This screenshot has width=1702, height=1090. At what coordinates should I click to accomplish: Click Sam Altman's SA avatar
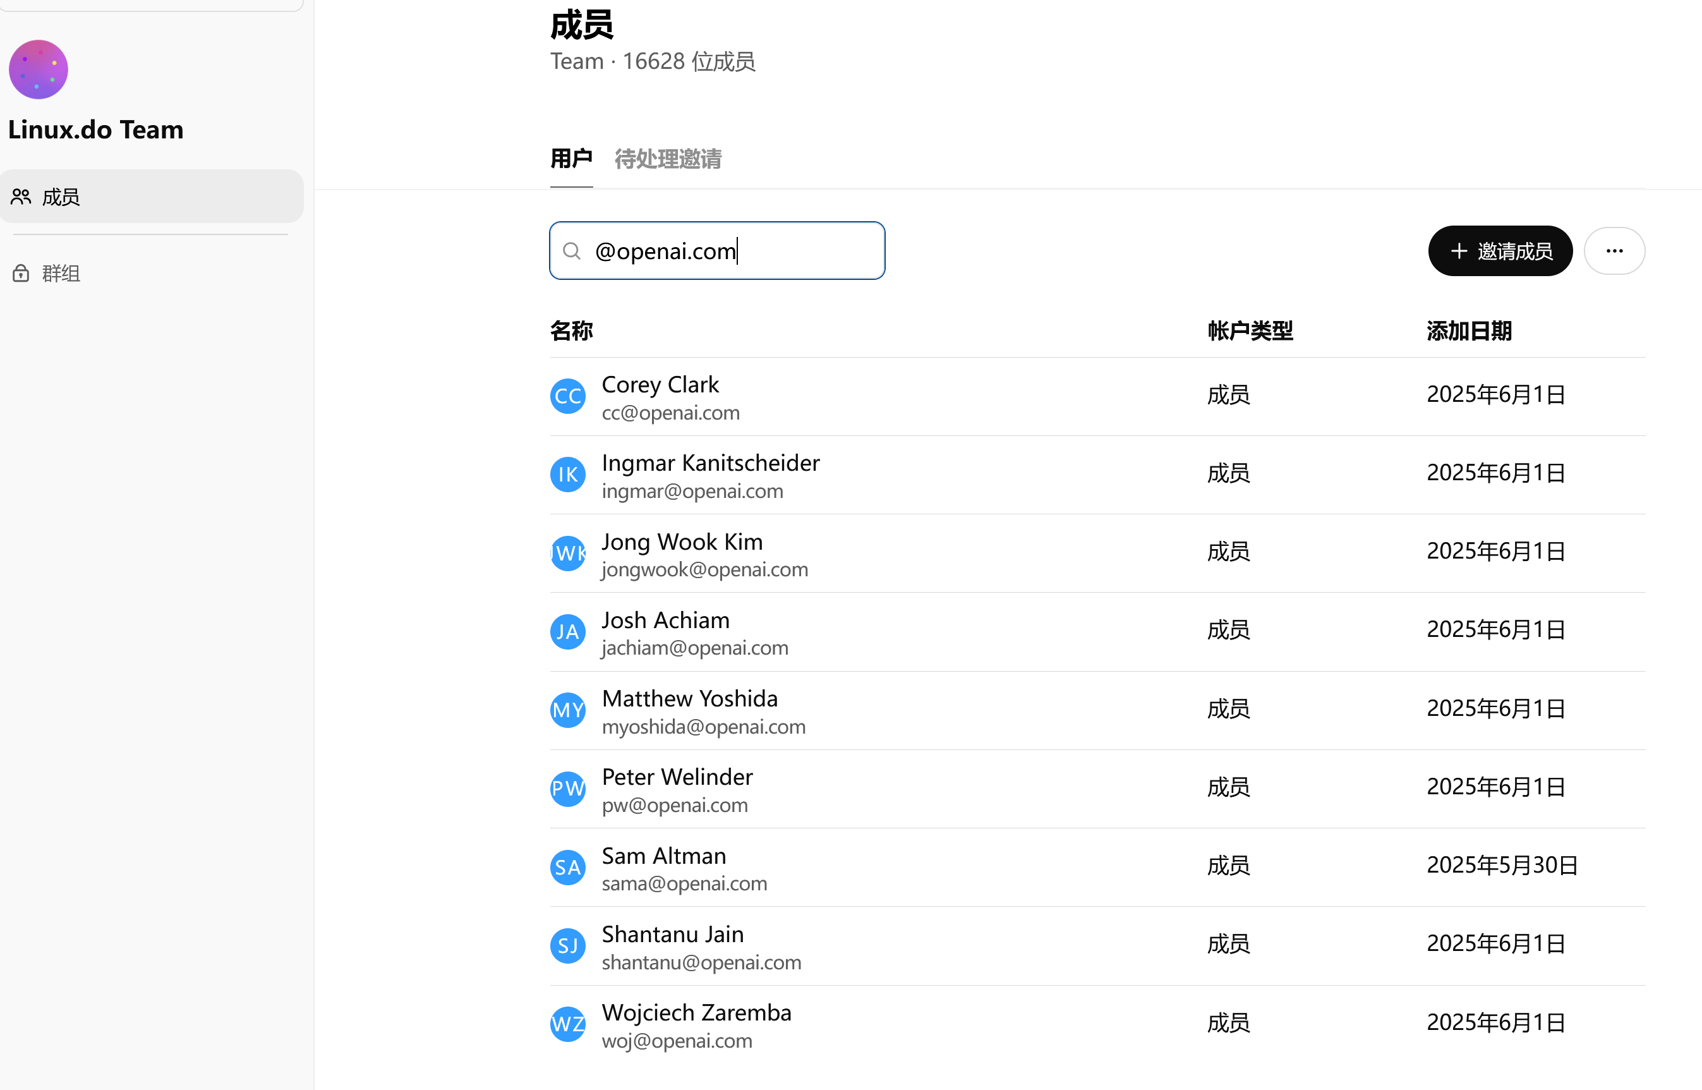tap(567, 867)
